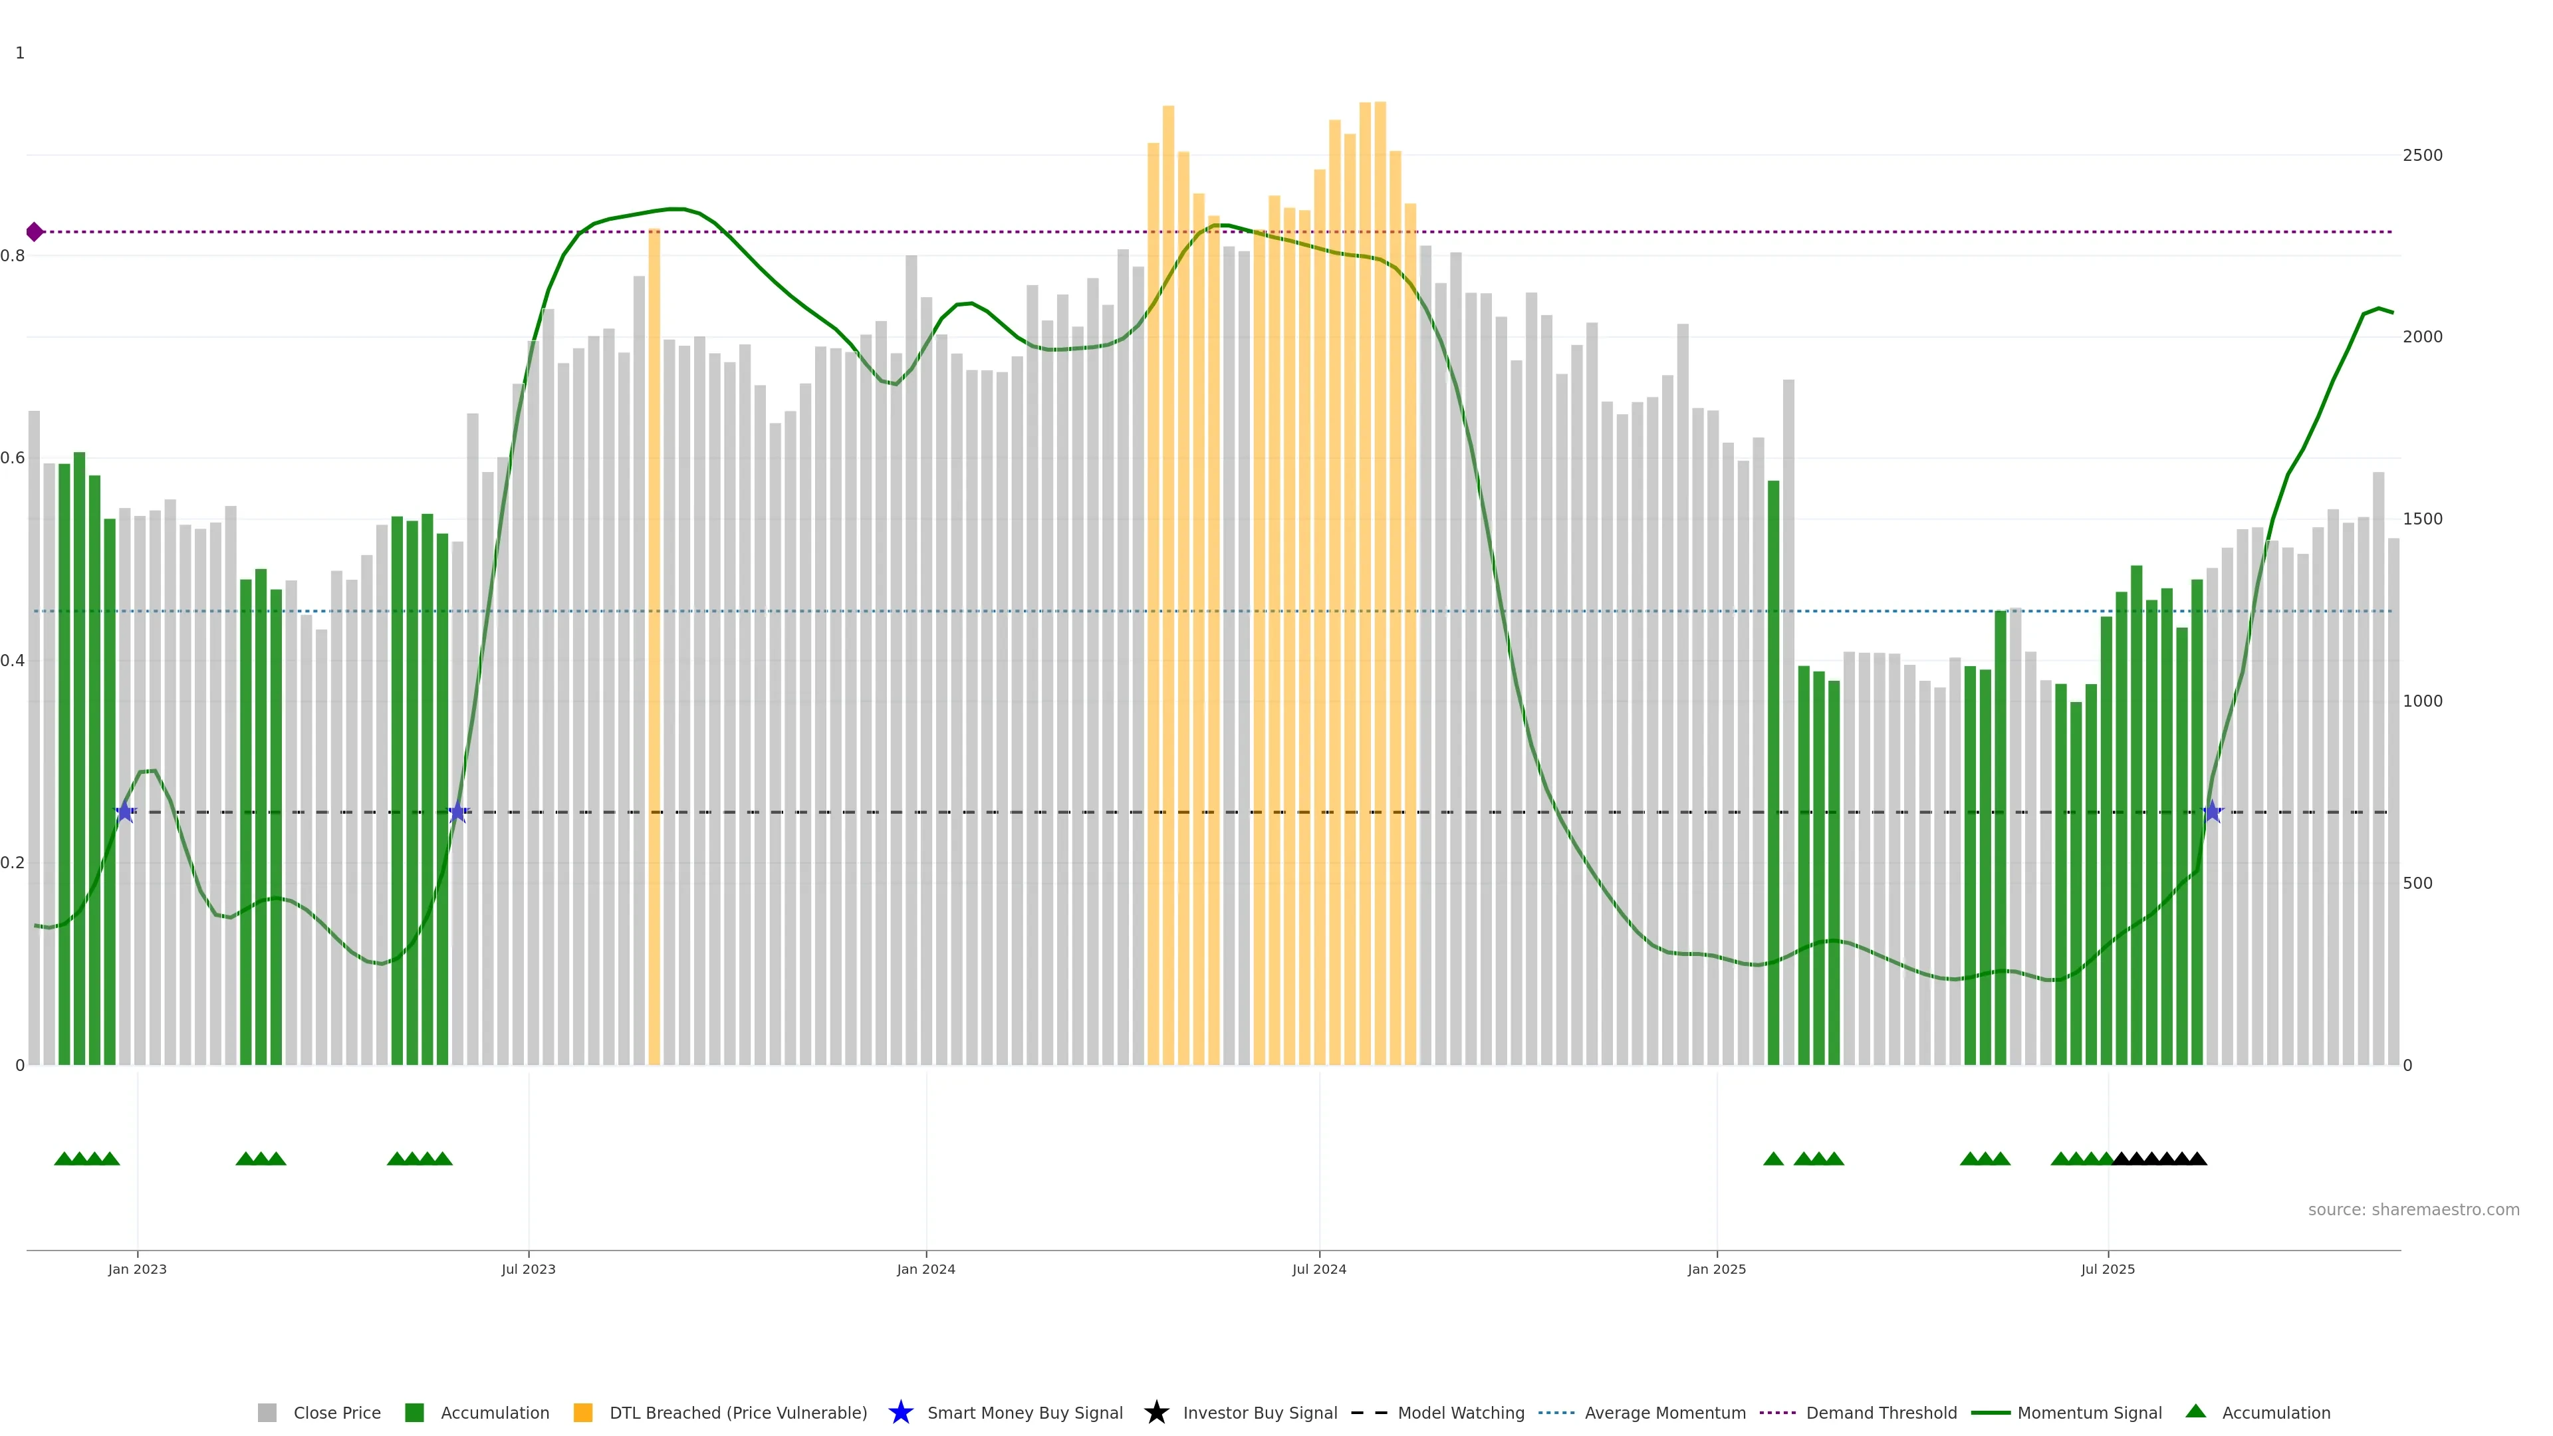Click the purple diamond Demand Threshold marker
This screenshot has width=2553, height=1436.
[x=35, y=232]
